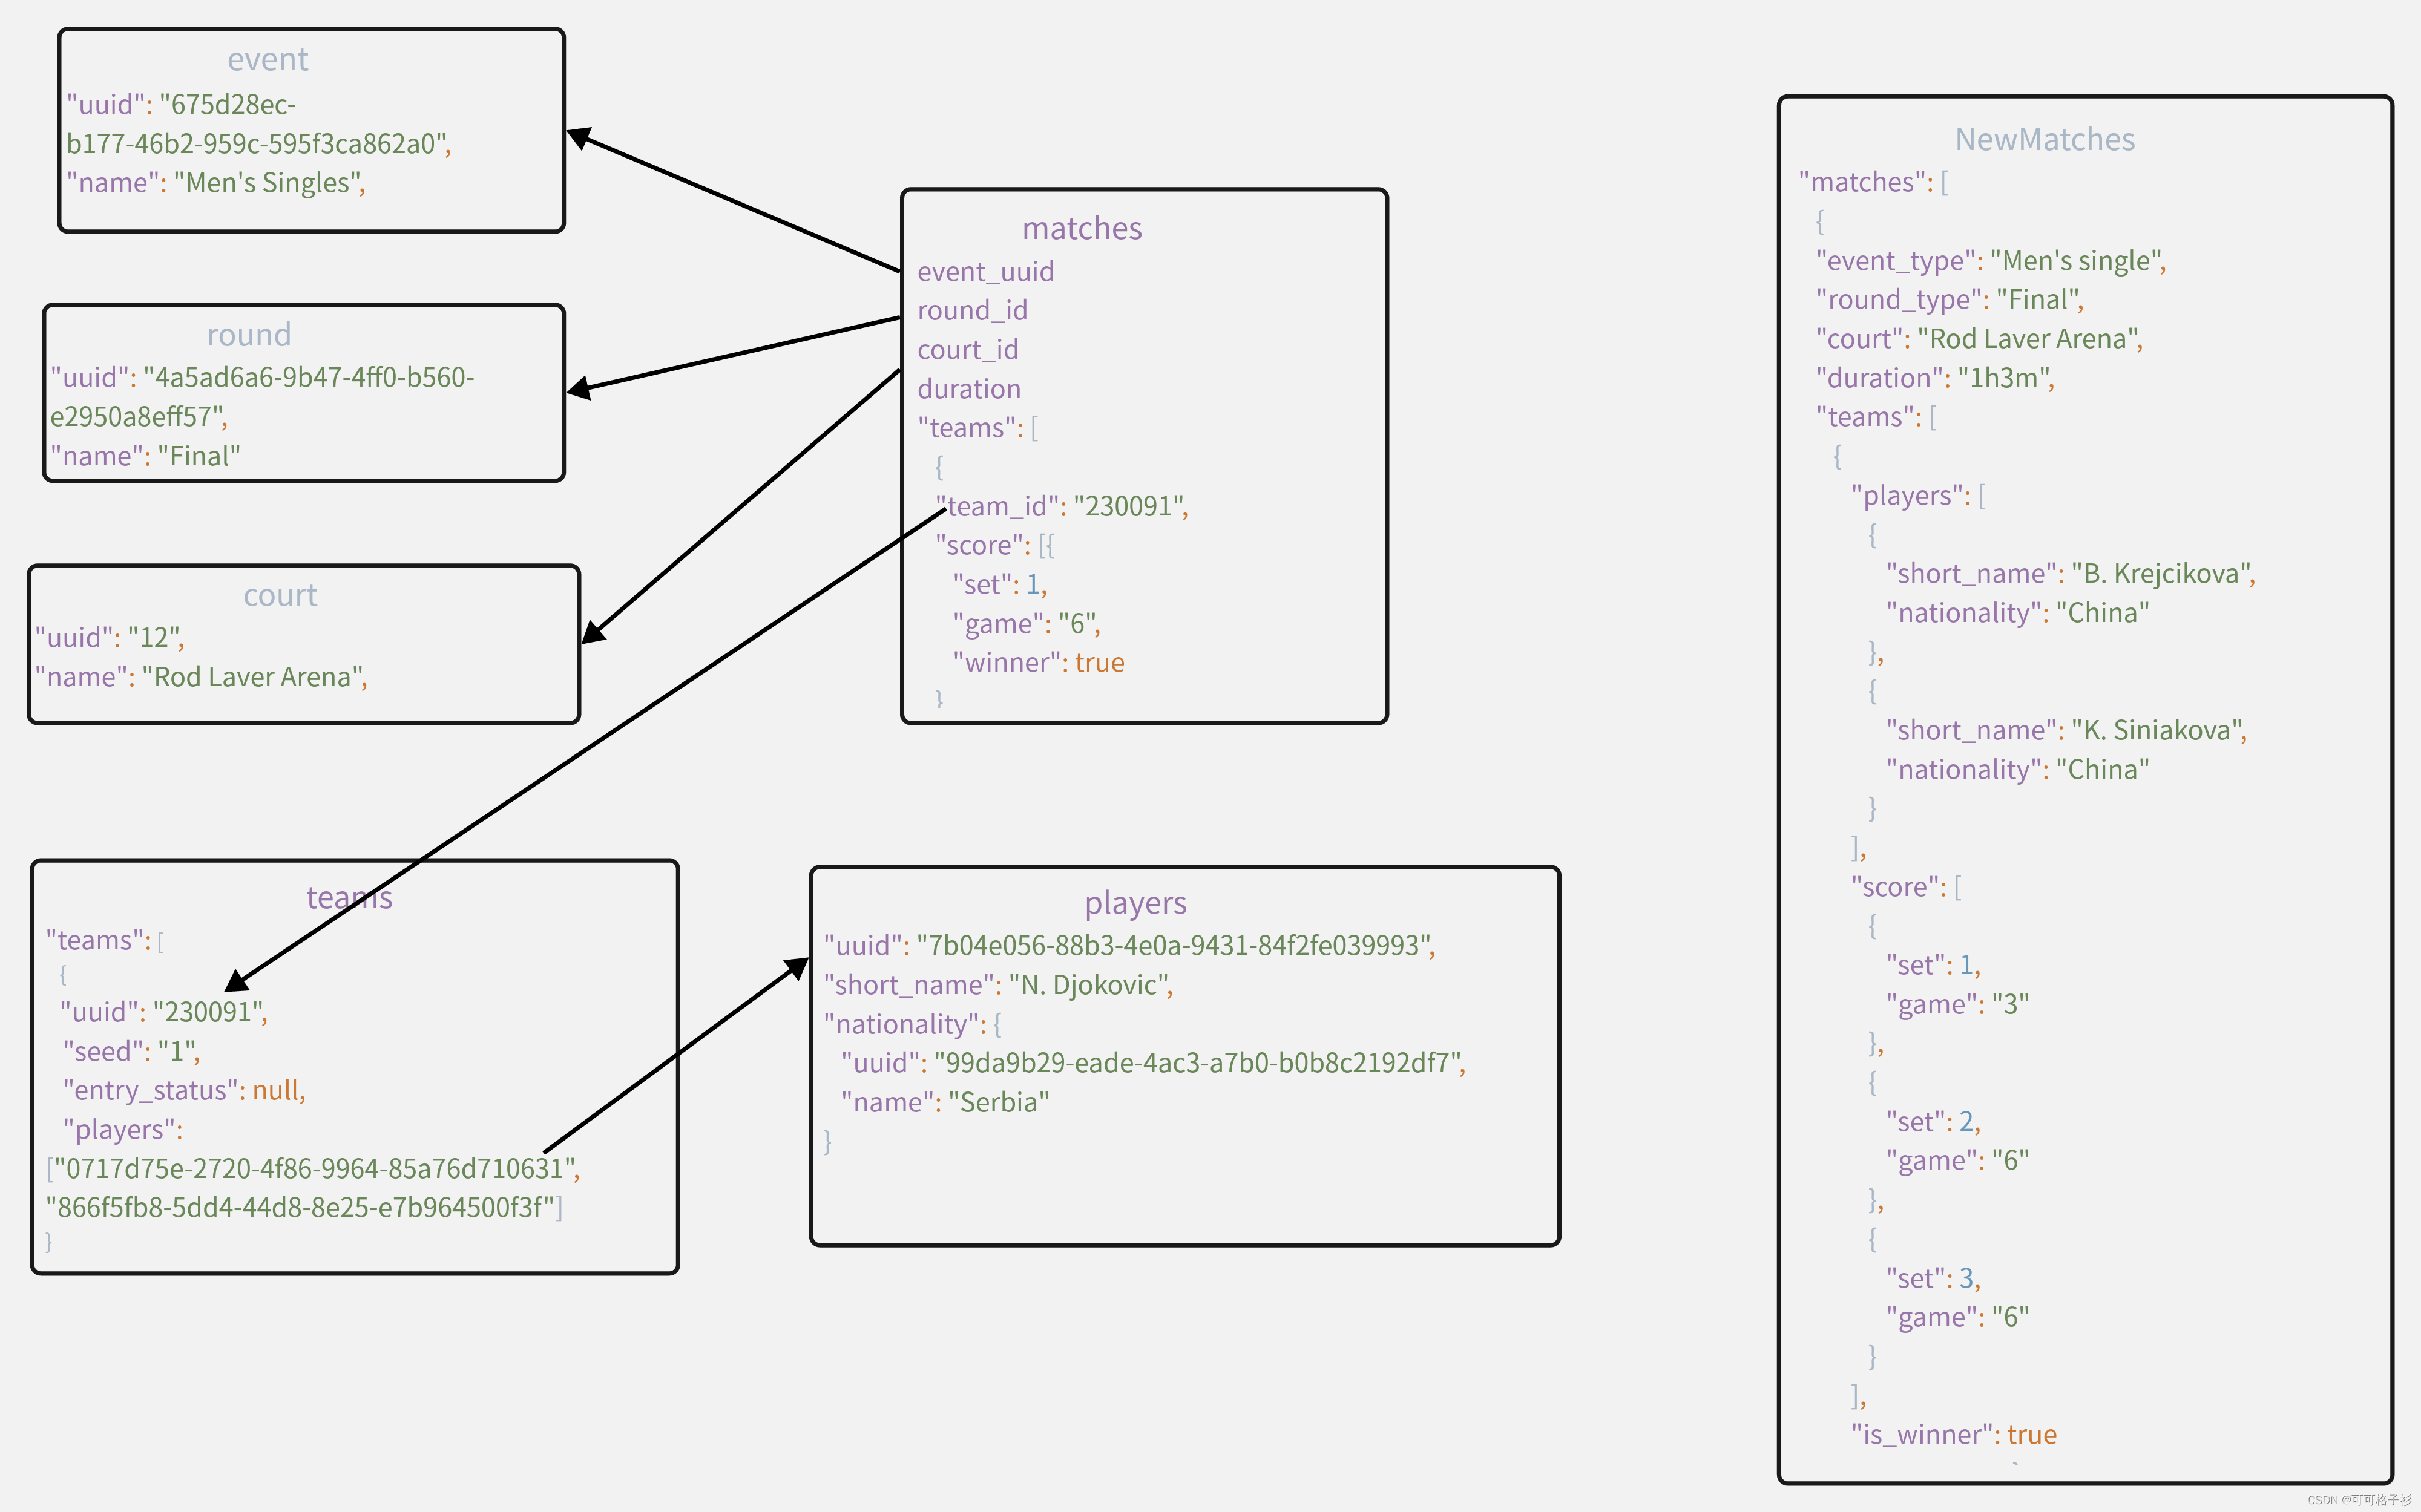The image size is (2421, 1512).
Task: Click the 'players' box title
Action: [1135, 904]
